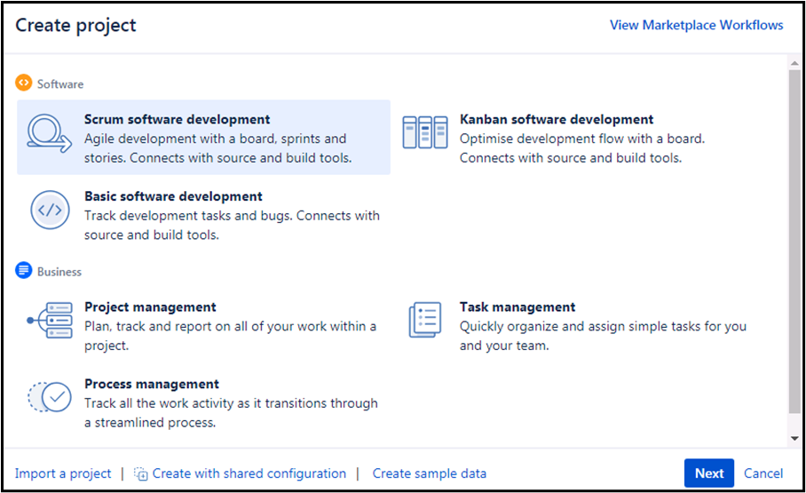Click the Kanban board columns icon
Screen dimensions: 806x493
point(424,132)
